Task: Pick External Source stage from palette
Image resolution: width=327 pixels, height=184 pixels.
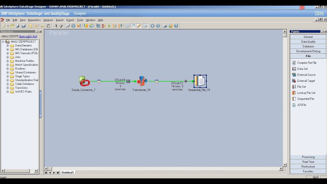Action: pyautogui.click(x=306, y=75)
